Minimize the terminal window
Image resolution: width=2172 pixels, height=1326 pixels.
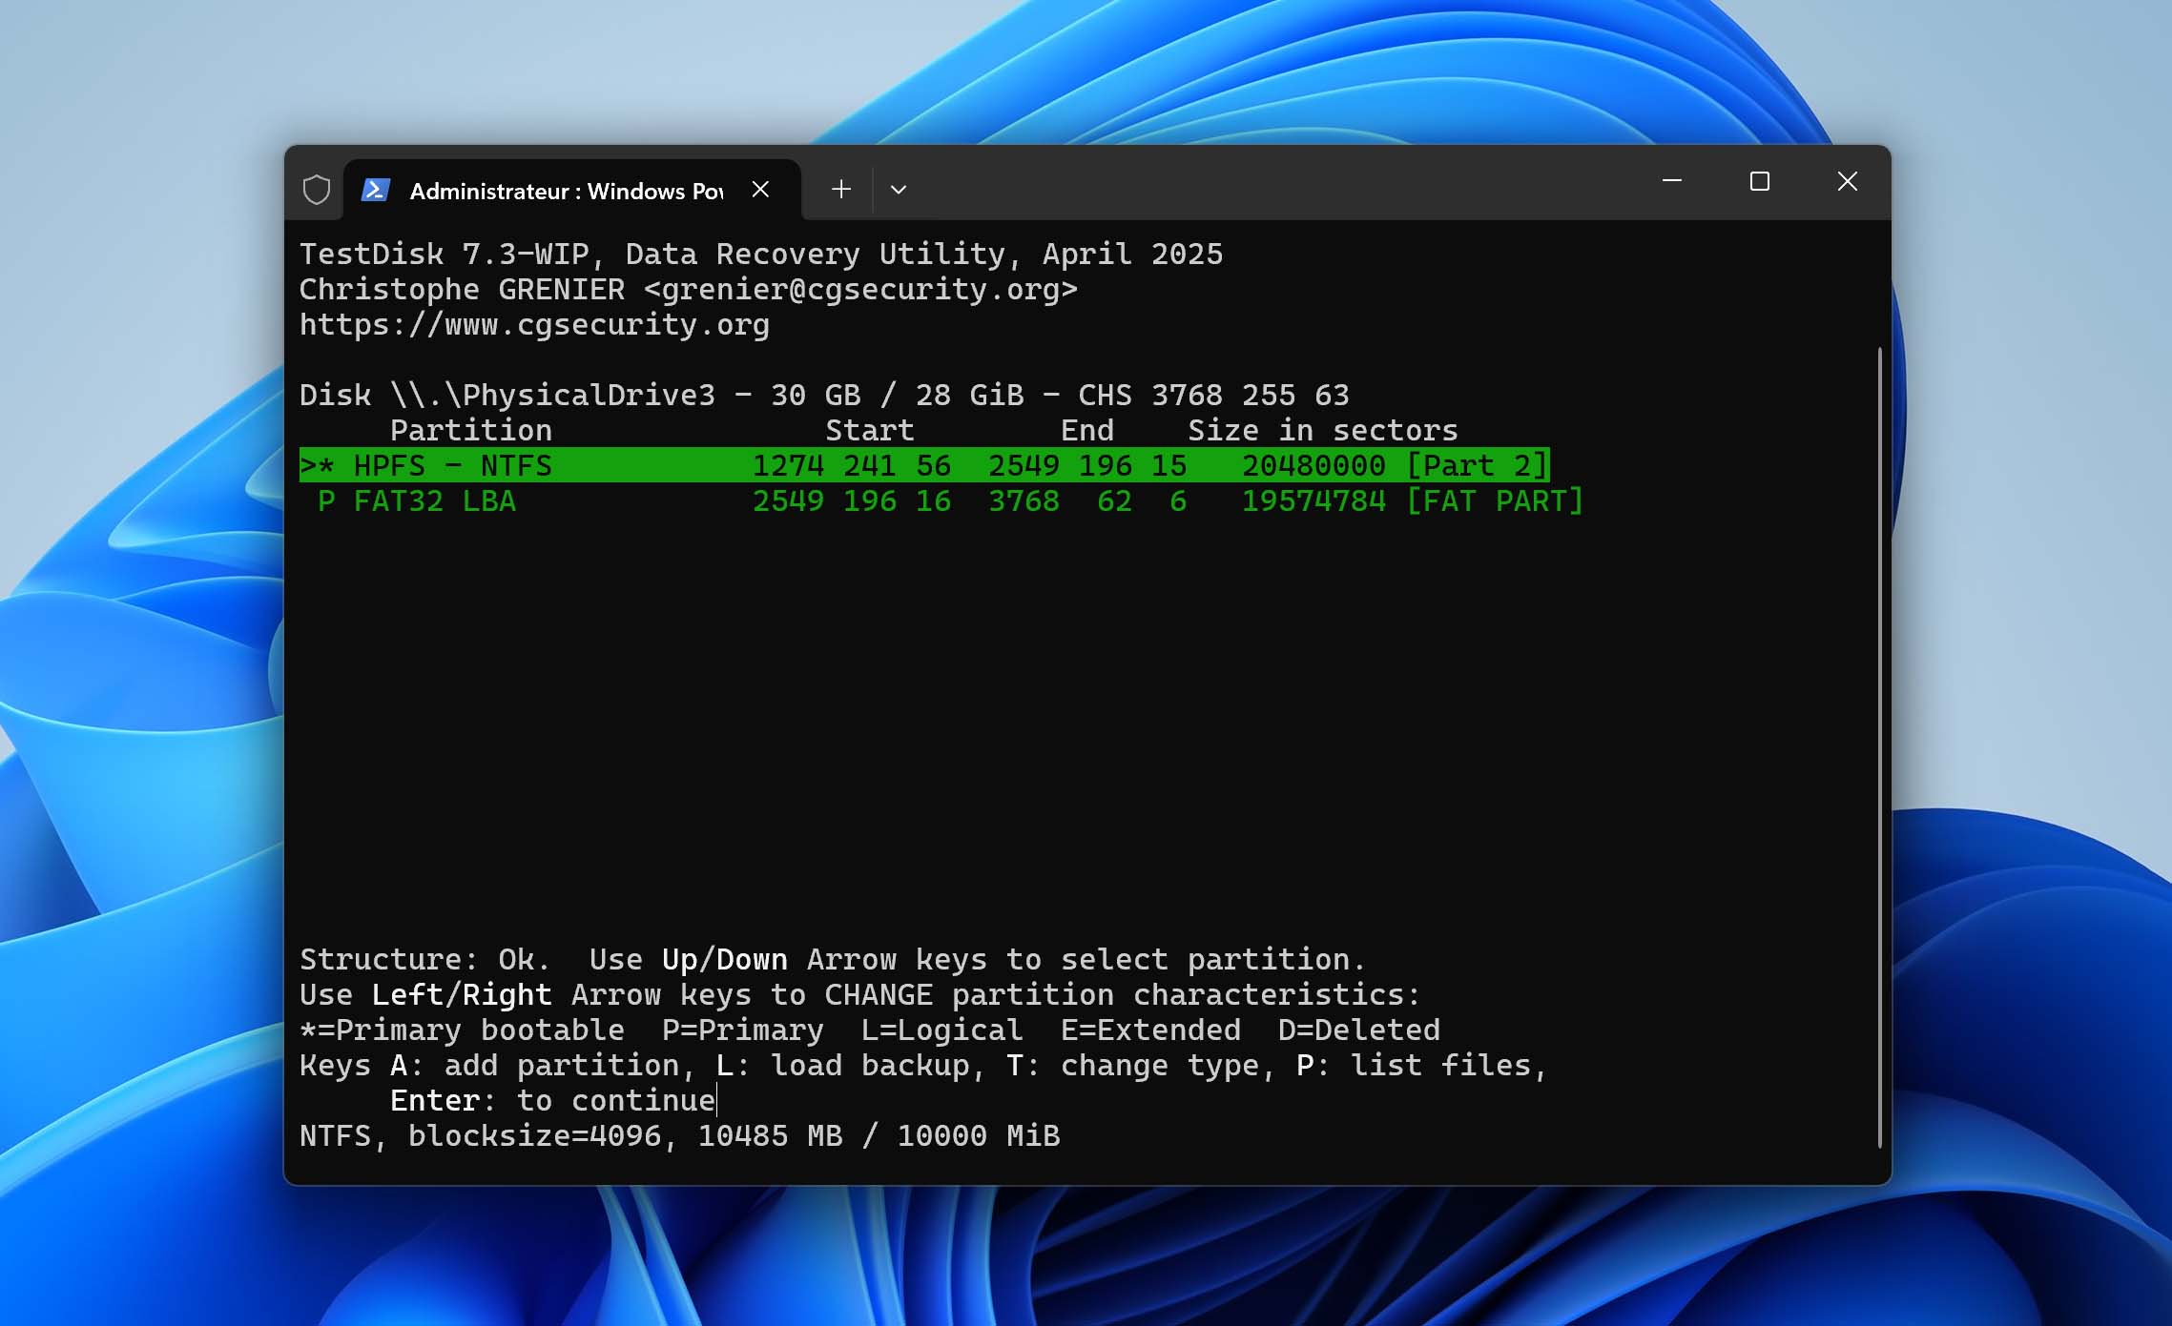click(x=1672, y=181)
